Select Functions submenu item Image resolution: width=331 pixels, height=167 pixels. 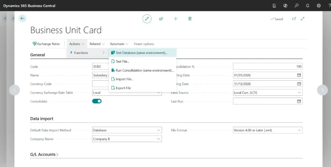coord(87,53)
